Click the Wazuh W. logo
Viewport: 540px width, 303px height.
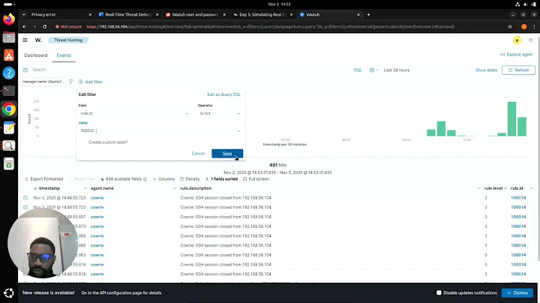point(38,40)
